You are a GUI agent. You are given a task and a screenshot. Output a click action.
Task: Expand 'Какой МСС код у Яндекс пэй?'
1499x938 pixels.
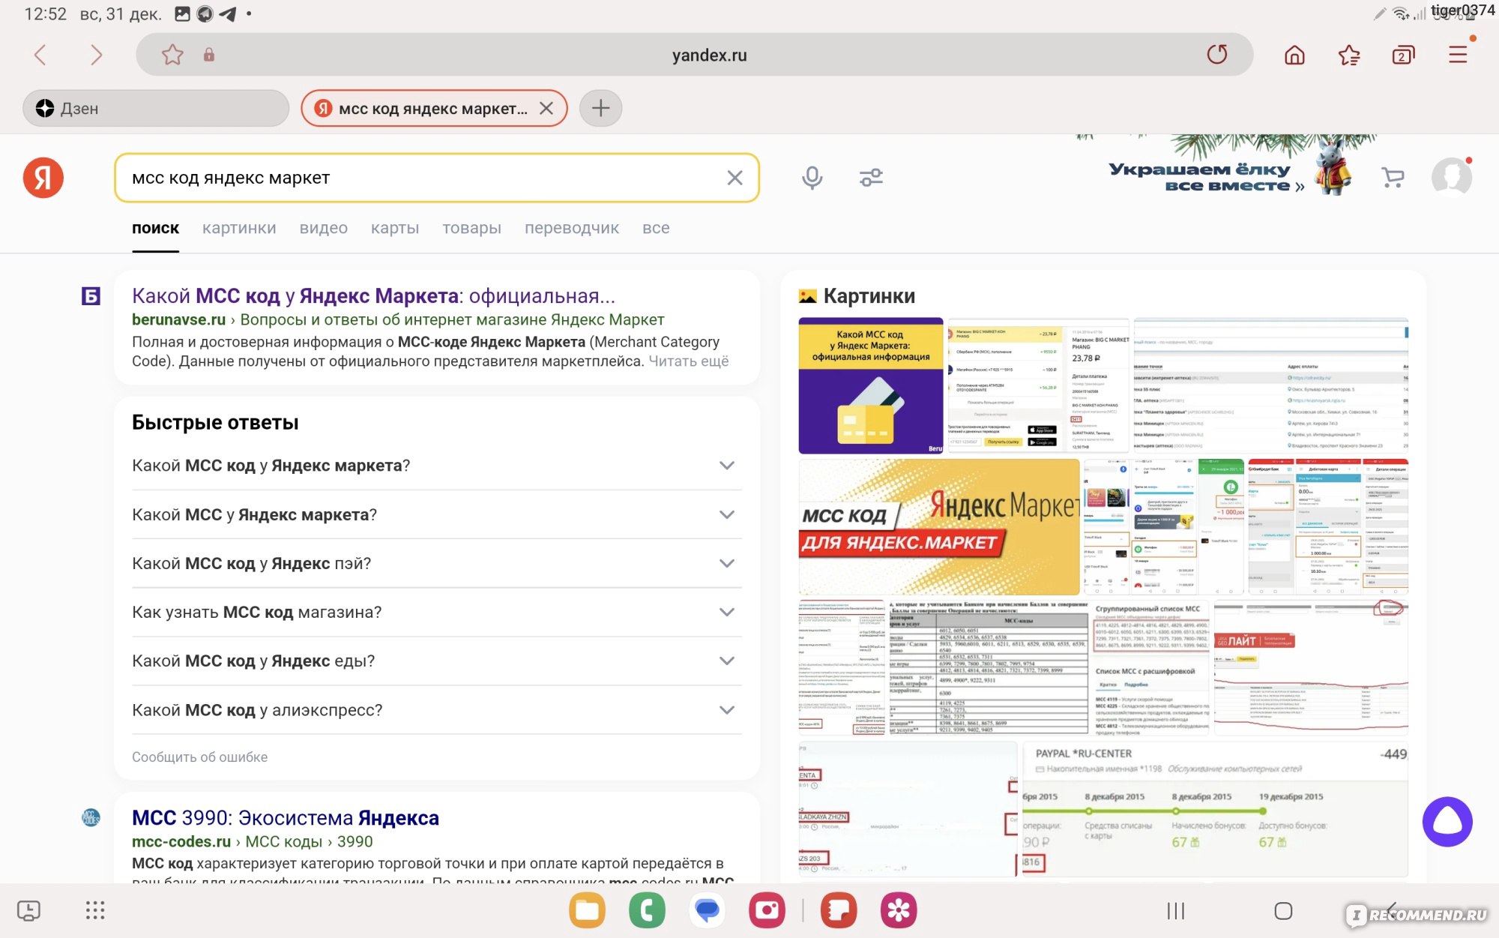click(x=437, y=563)
